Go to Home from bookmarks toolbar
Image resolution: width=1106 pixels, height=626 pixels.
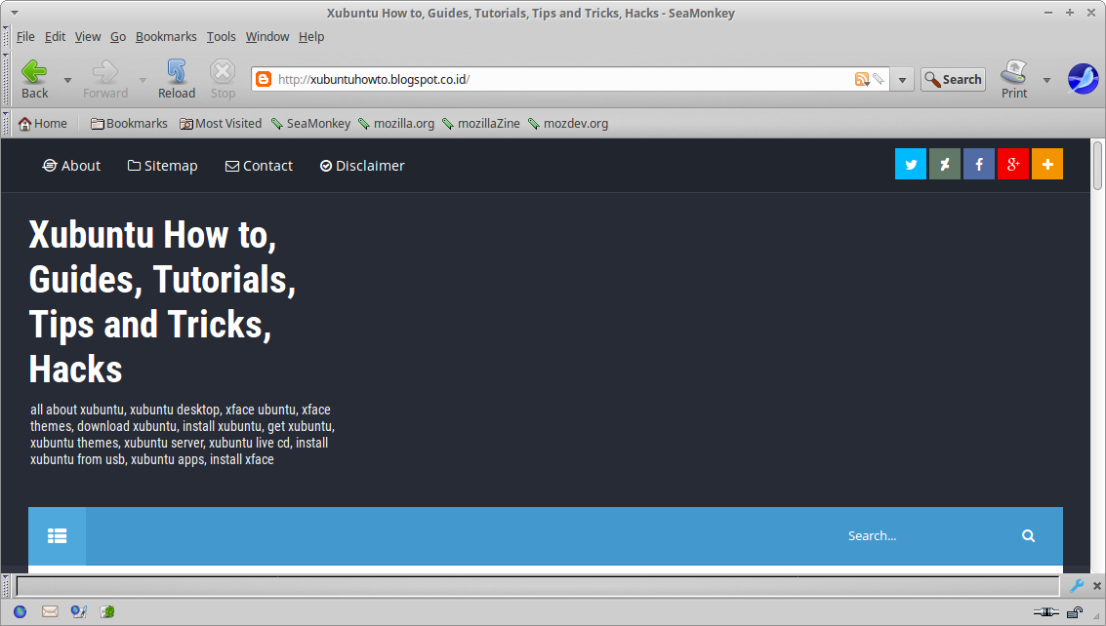[42, 124]
